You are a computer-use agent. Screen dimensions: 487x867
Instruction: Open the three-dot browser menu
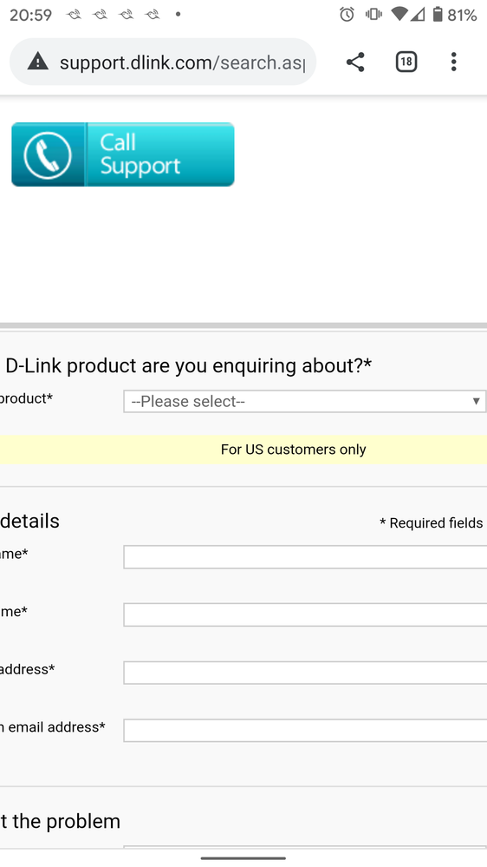pos(453,62)
